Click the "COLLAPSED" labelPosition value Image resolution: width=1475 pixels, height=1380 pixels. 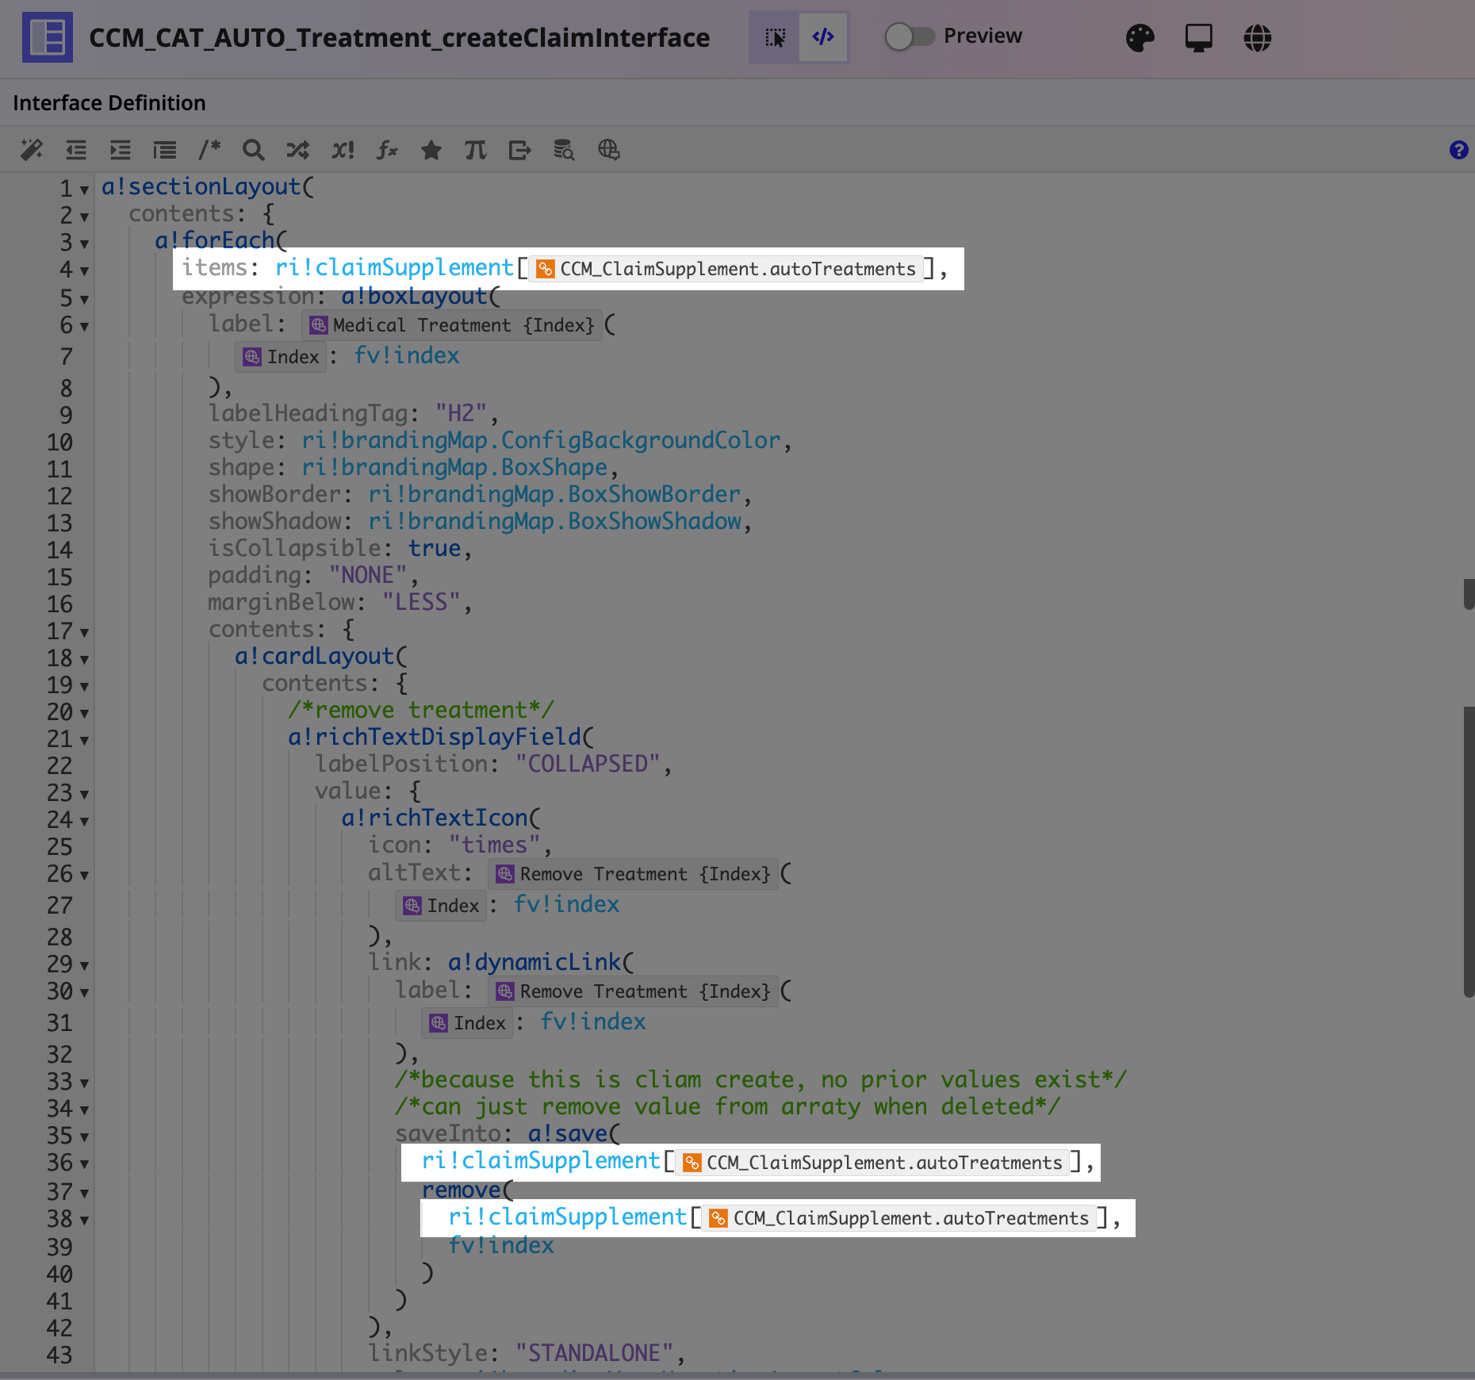588,764
